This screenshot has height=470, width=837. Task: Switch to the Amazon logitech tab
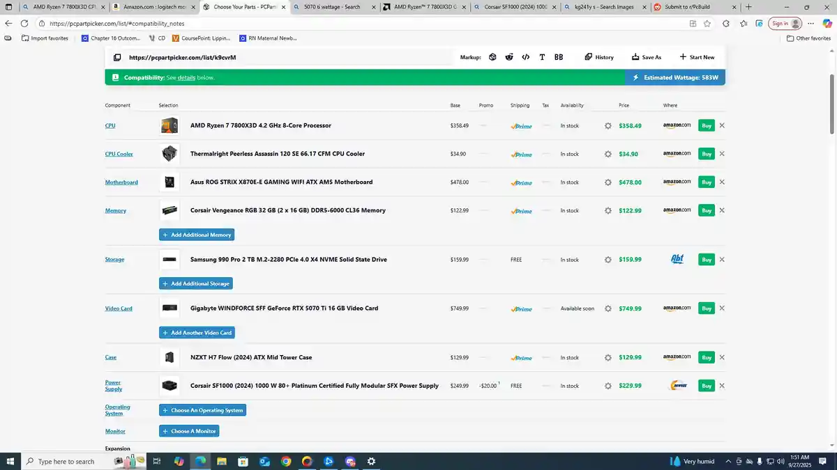click(154, 7)
